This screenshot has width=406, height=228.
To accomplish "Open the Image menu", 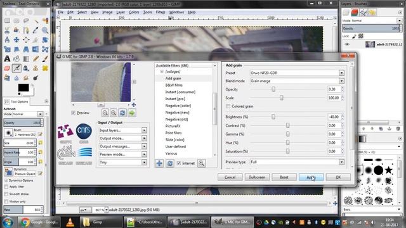I will (107, 12).
